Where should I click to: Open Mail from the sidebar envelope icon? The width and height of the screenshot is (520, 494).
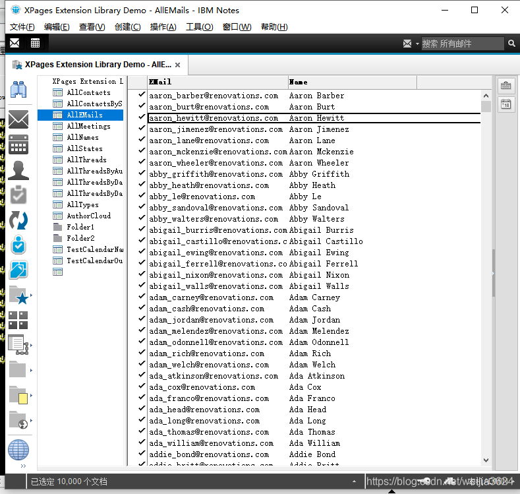point(18,119)
